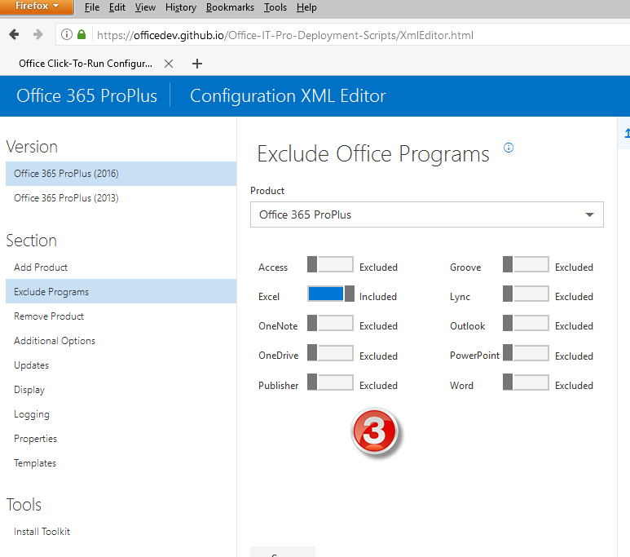The image size is (630, 557).
Task: Go to the Exclude Programs section
Action: tap(121, 292)
